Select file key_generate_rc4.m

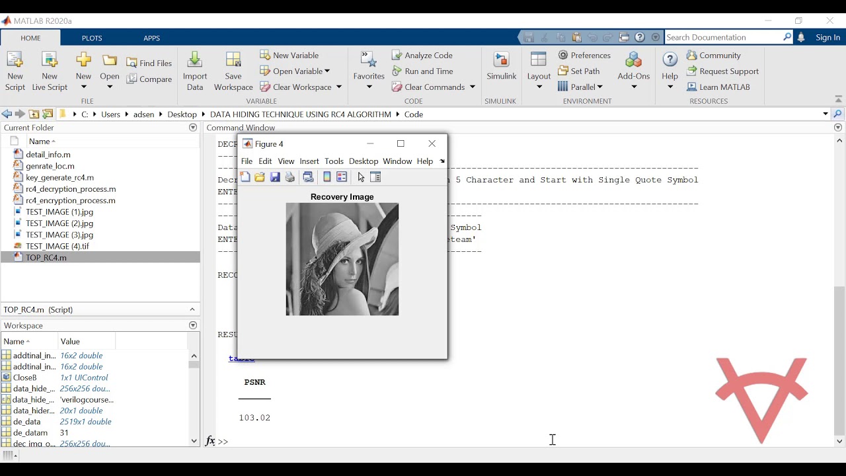(59, 177)
